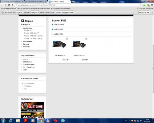Click the round blue taskbar icon
Image resolution: width=154 pixels, height=123 pixels.
[x=63, y=121]
